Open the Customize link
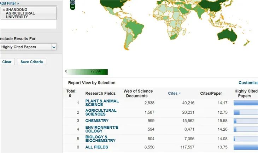Image resolution: width=258 pixels, height=153 pixels. [248, 83]
